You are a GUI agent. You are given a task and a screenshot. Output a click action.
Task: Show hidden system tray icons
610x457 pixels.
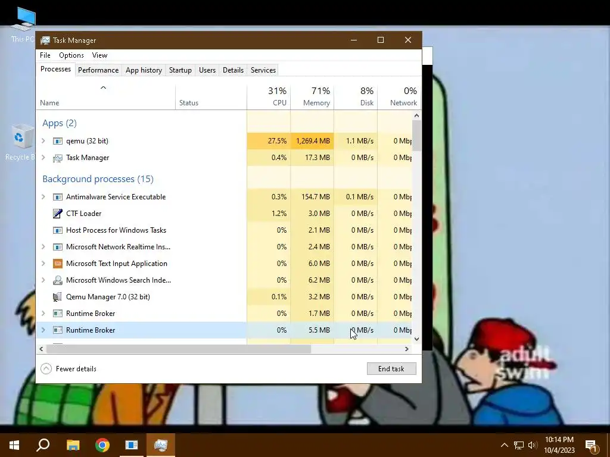pyautogui.click(x=504, y=445)
